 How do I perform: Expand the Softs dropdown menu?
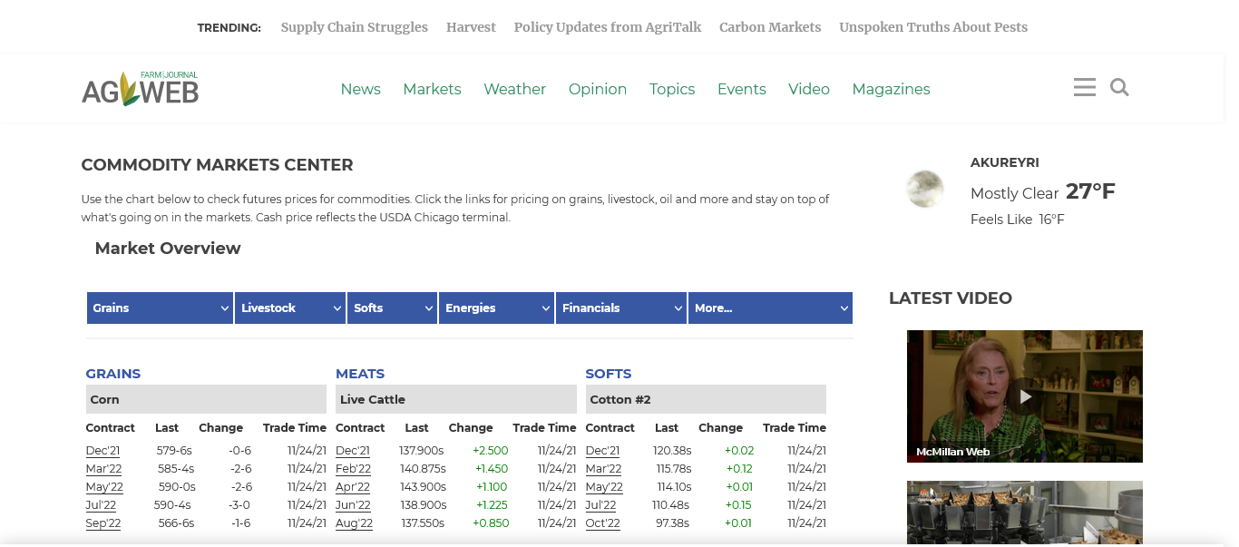click(x=392, y=308)
